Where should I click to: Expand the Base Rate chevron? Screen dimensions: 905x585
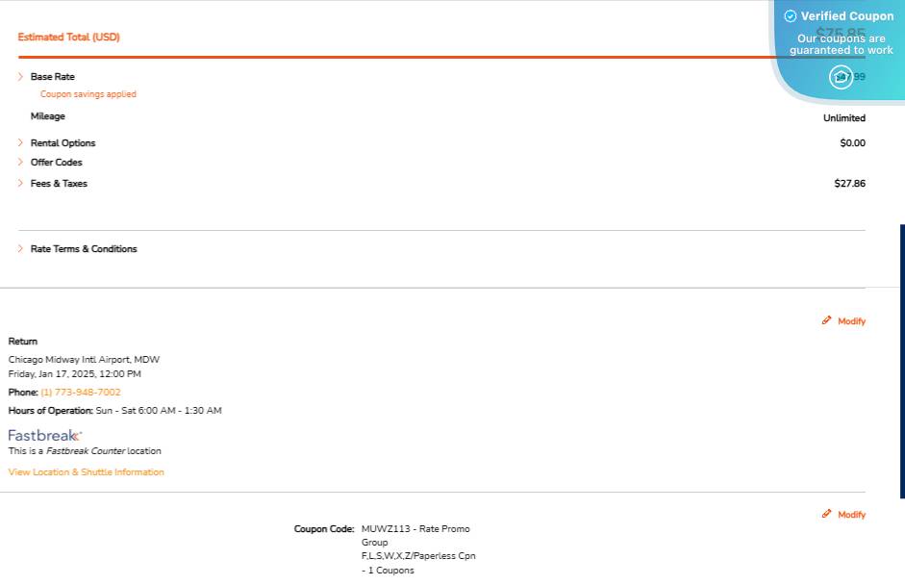[20, 77]
